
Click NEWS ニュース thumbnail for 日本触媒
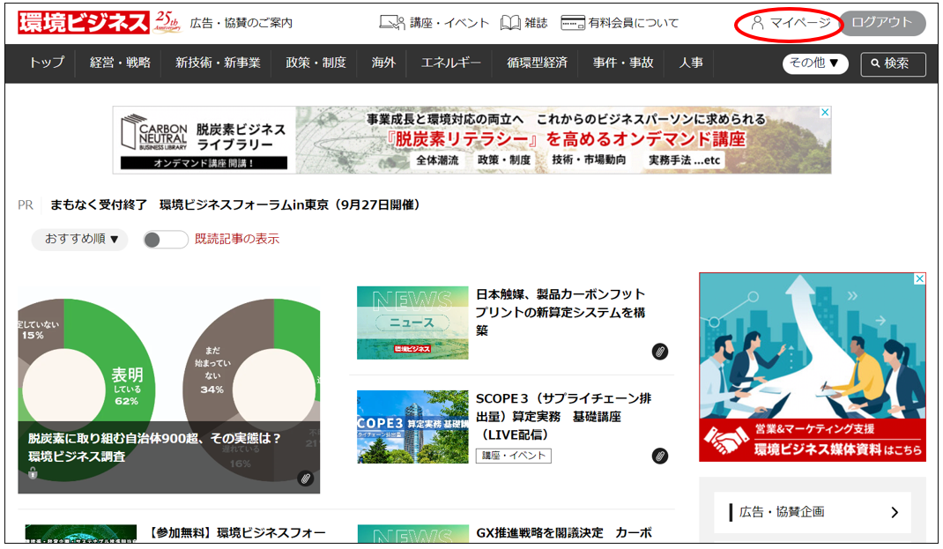[412, 323]
